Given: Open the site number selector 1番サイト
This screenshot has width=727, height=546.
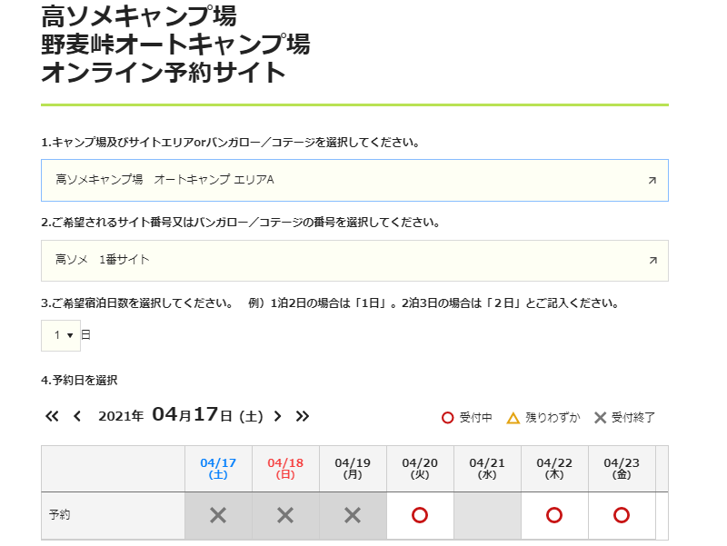Looking at the screenshot, I should coord(354,261).
